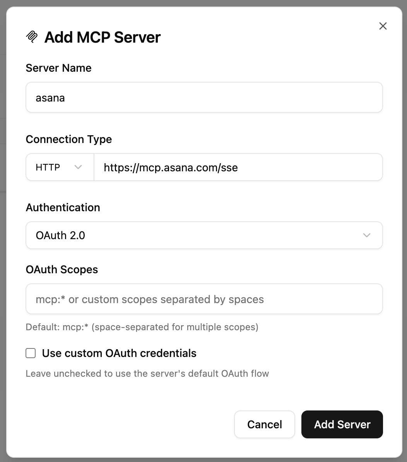Focus the OAuth Scopes input field
The image size is (407, 462).
click(204, 299)
